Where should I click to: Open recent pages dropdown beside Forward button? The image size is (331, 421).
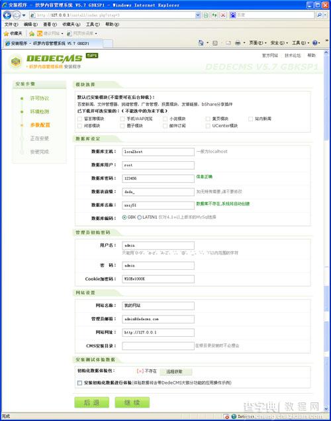coord(24,15)
